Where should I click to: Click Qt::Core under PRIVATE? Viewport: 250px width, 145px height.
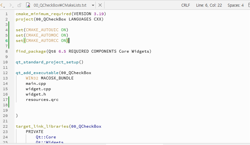(46, 137)
